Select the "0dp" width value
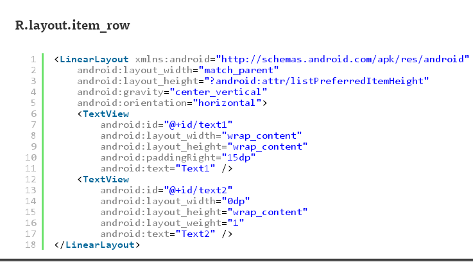 236,201
